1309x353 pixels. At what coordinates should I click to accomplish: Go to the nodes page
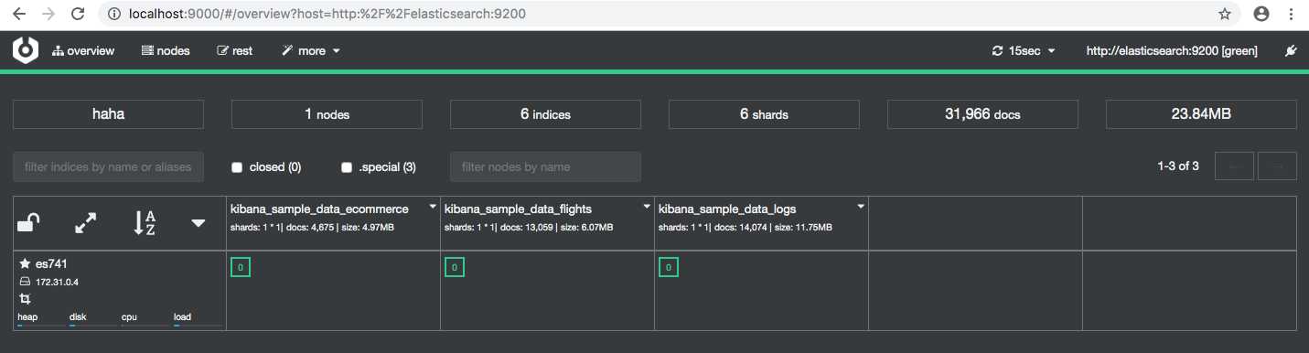click(x=166, y=51)
